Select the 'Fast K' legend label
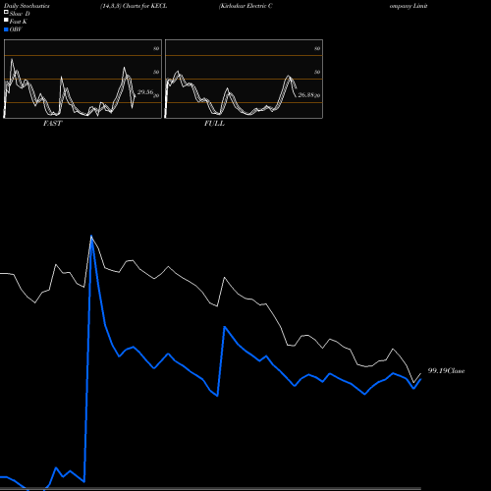This screenshot has width=491, height=491. tap(19, 22)
